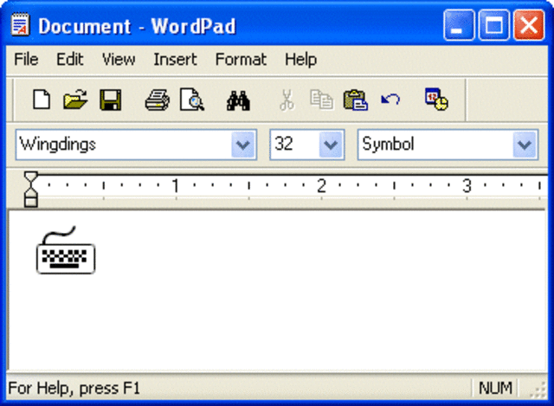Click the Copy icon in the toolbar

coord(321,100)
